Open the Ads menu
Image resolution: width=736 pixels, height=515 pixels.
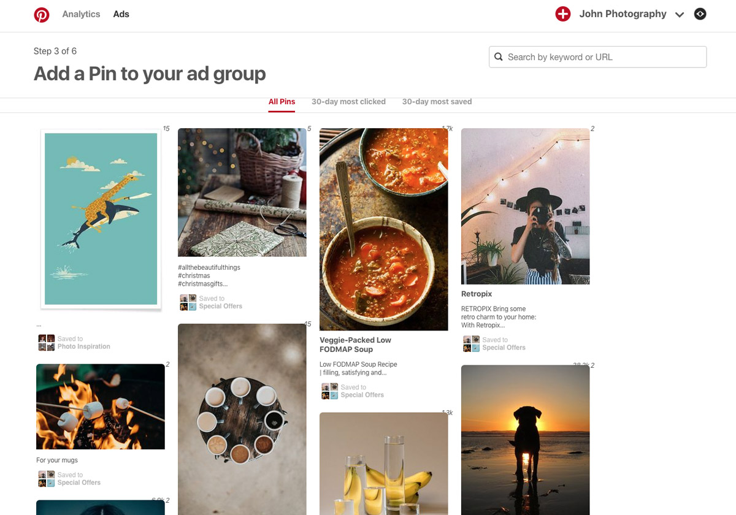(121, 14)
